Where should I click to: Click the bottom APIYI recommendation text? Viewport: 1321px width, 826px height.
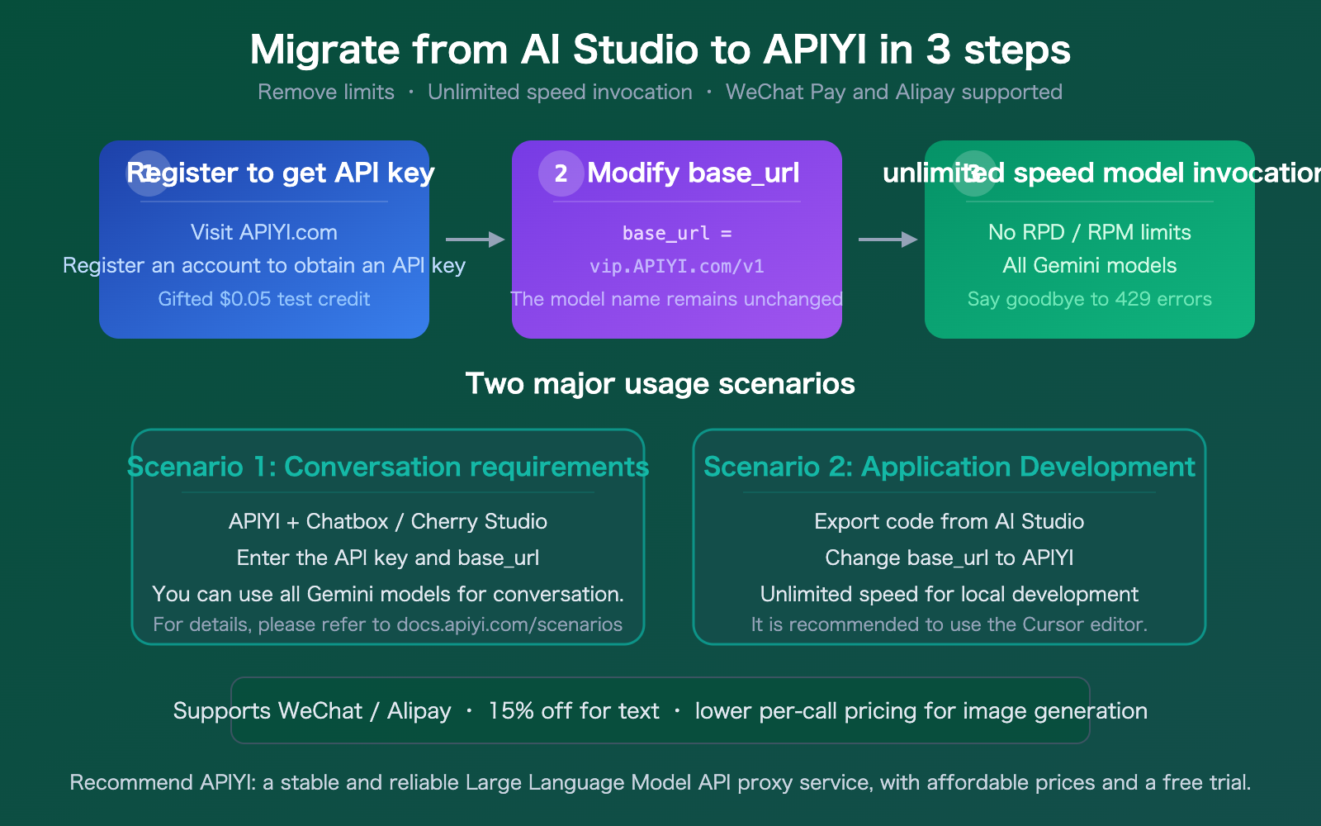click(x=660, y=781)
